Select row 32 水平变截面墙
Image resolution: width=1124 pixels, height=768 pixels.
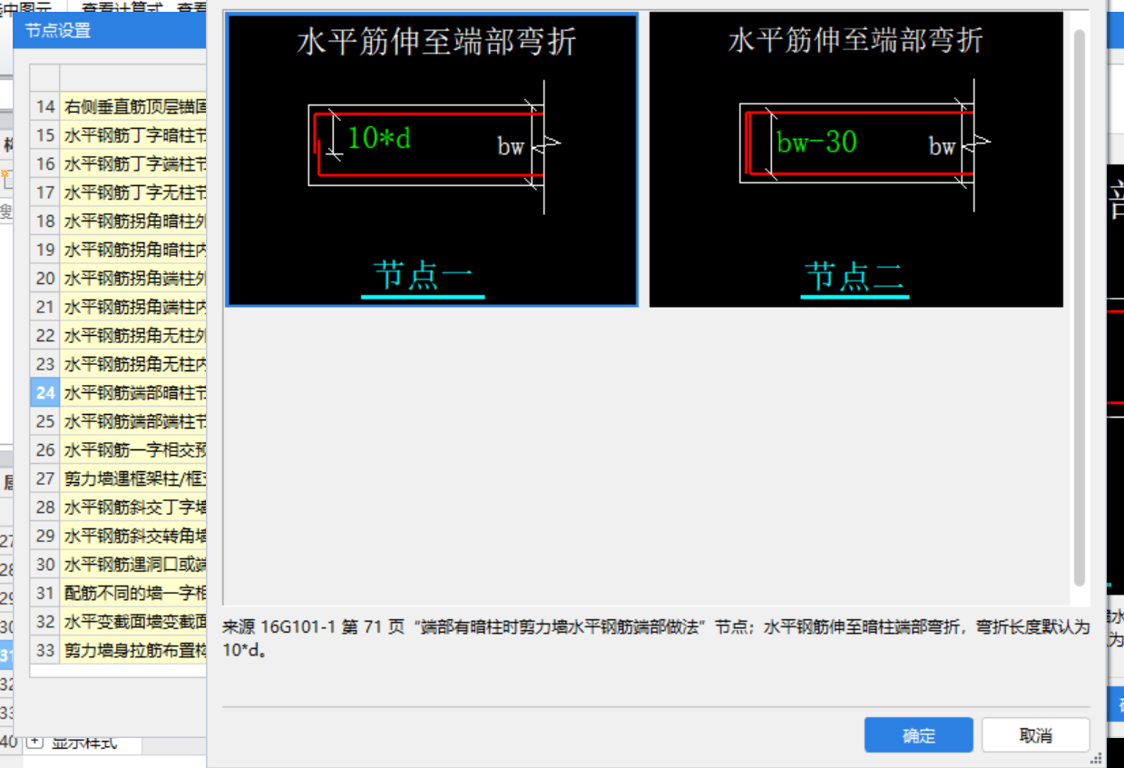click(x=134, y=622)
